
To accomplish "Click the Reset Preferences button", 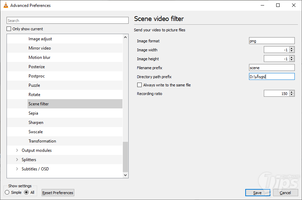I will (x=58, y=193).
